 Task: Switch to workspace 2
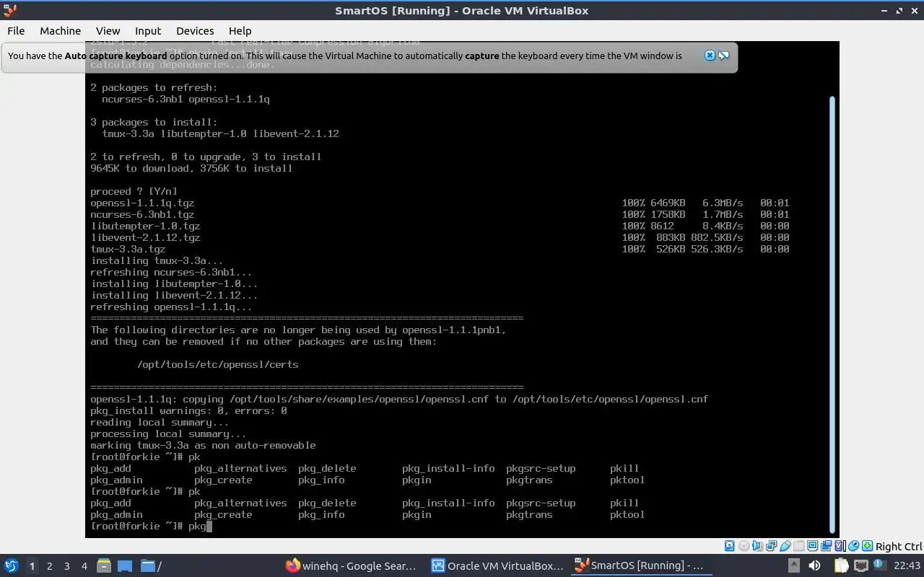pos(49,565)
